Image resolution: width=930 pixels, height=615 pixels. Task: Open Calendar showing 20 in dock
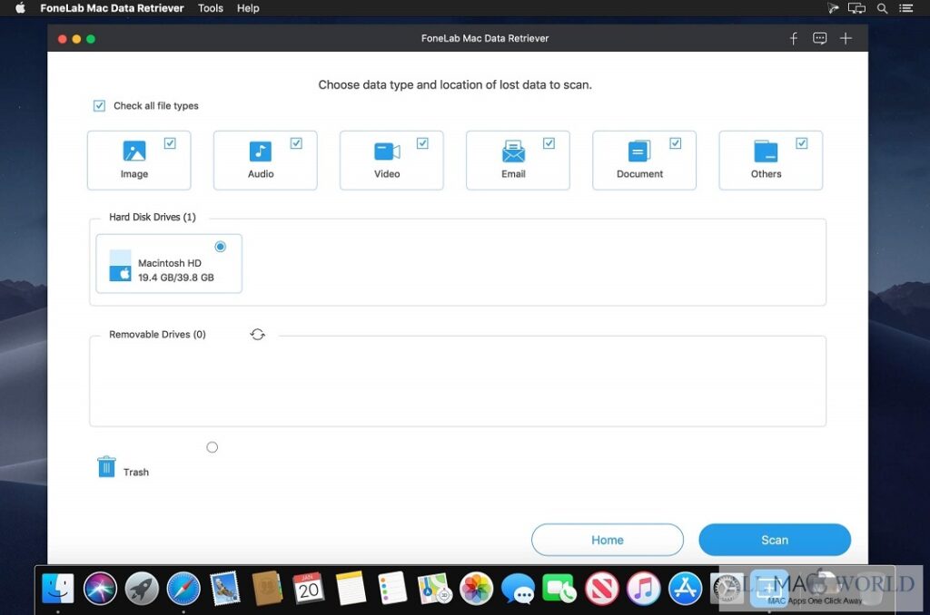tap(309, 589)
